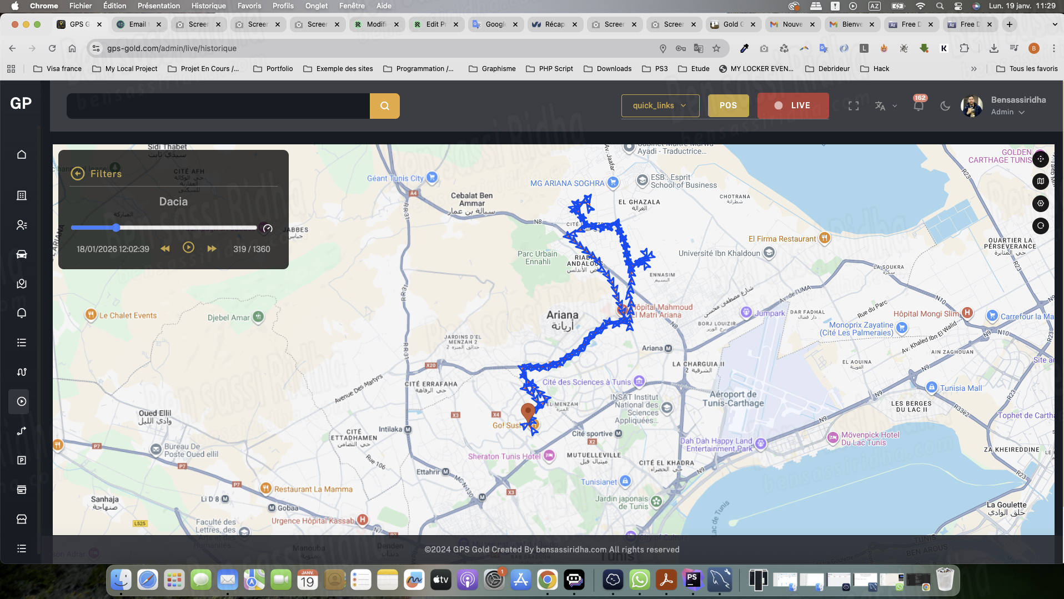1064x599 pixels.
Task: Open the Favoris menu in menu bar
Action: [x=249, y=6]
